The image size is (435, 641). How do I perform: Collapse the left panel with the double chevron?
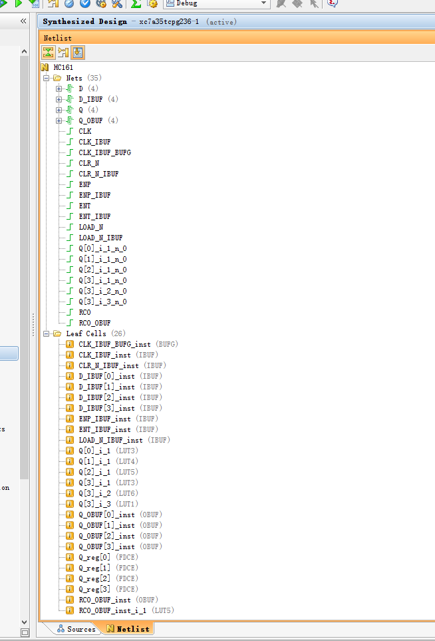pos(23,21)
